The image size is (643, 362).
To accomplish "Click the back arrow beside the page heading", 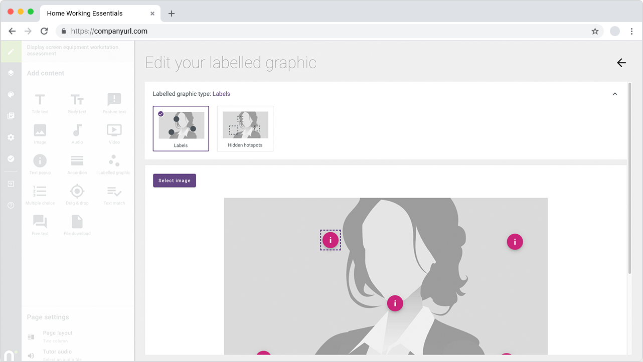I will (x=621, y=63).
